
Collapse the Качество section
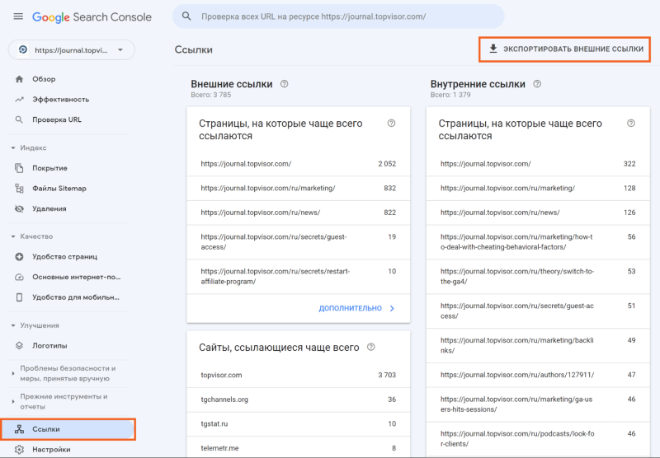click(13, 236)
